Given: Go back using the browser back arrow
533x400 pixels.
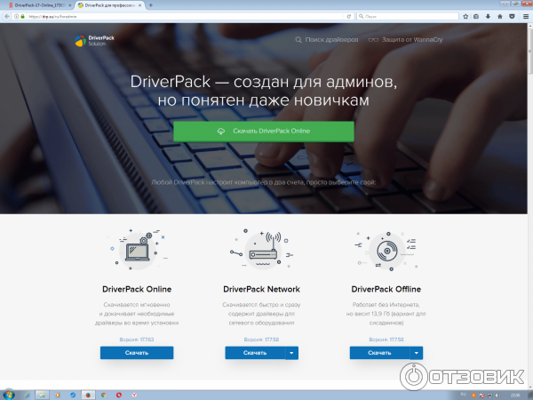Looking at the screenshot, I should pyautogui.click(x=7, y=16).
